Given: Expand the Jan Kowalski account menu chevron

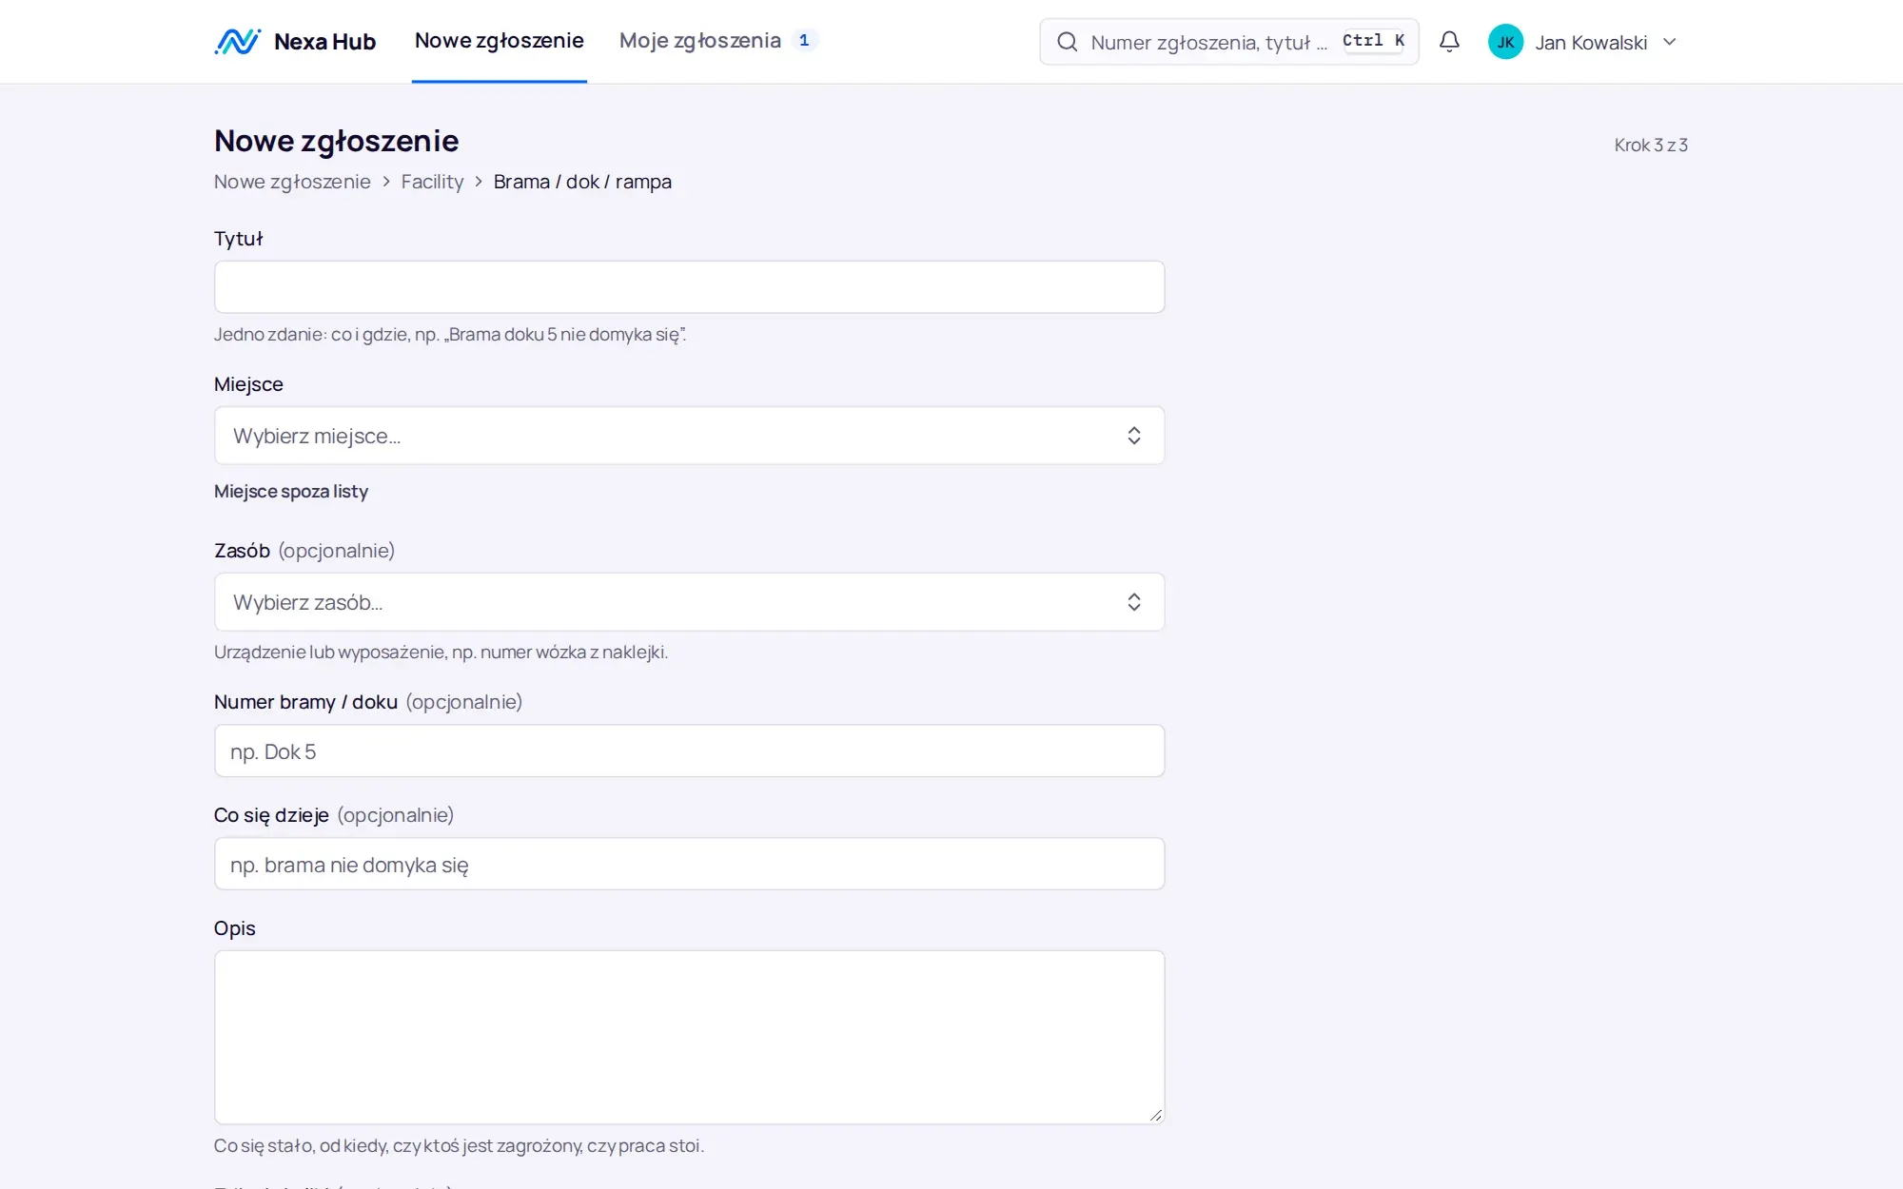Looking at the screenshot, I should pos(1670,42).
